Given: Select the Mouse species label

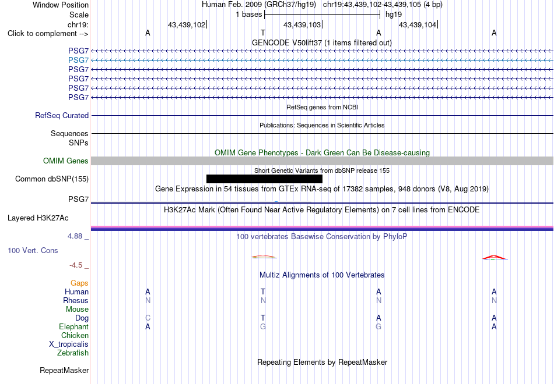Looking at the screenshot, I should point(77,310).
